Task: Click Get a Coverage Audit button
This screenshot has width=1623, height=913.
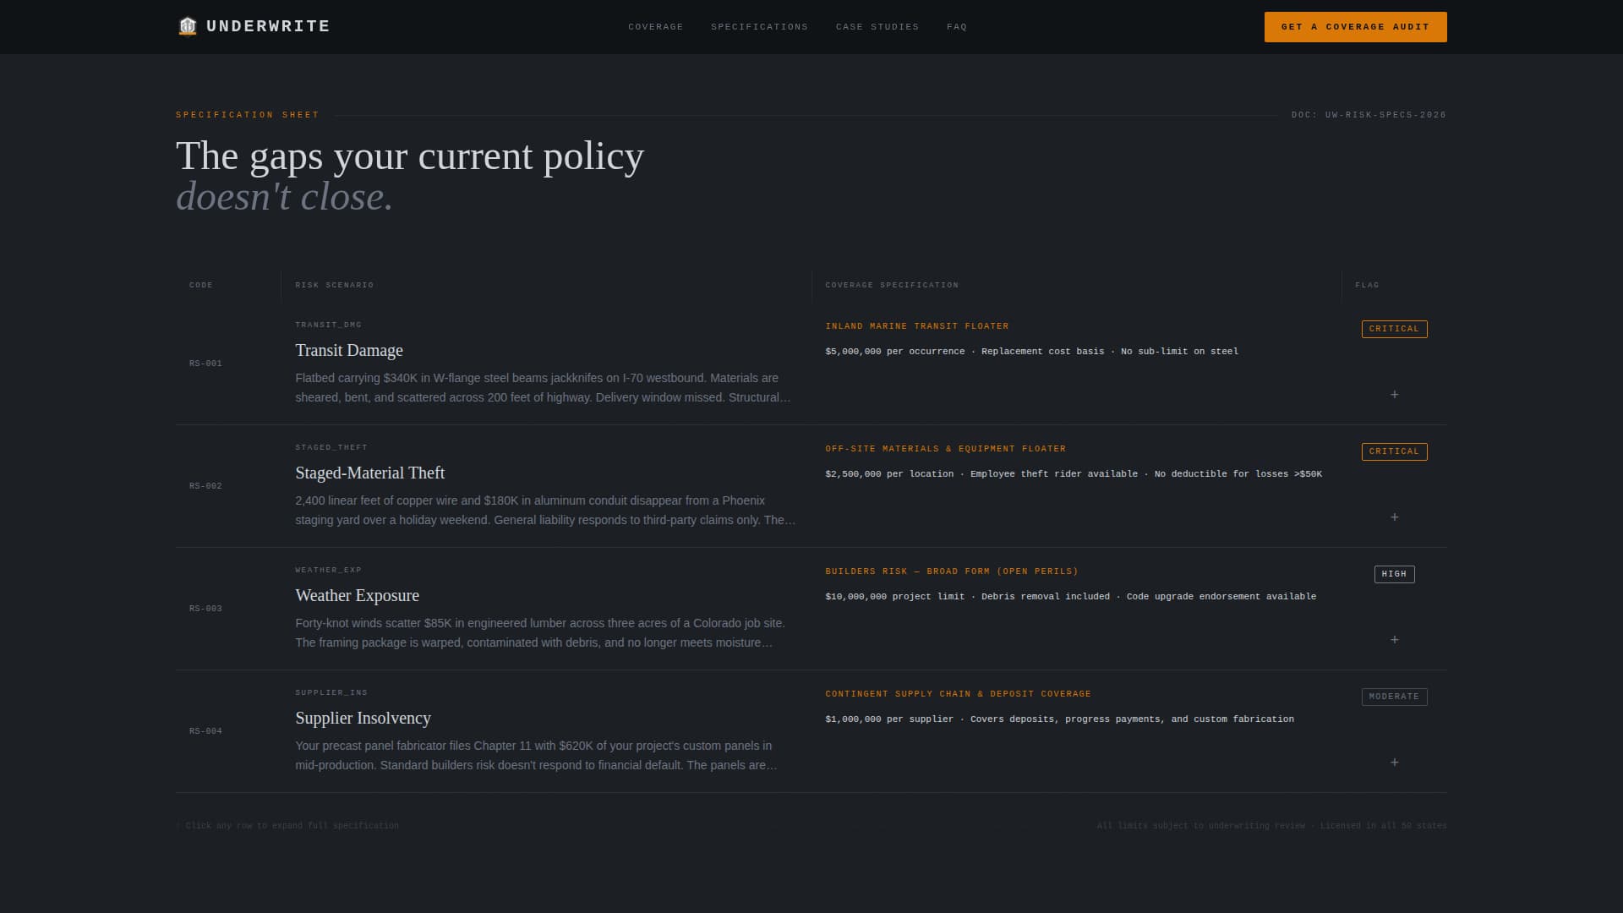Action: coord(1355,27)
